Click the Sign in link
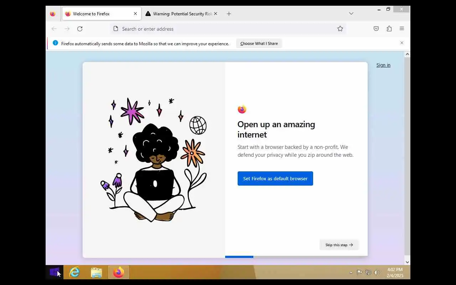 click(383, 65)
